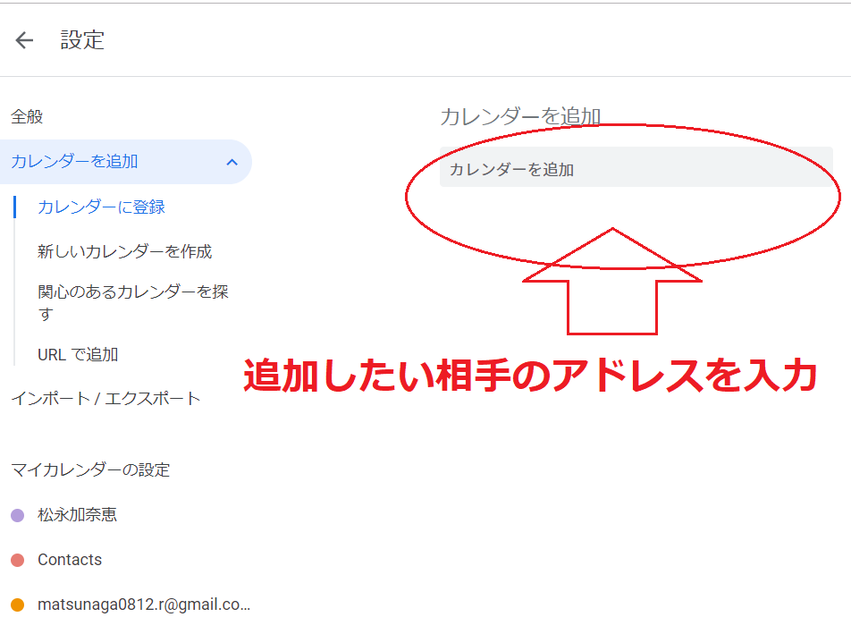Click the カレンダーを追加 main heading

[520, 116]
